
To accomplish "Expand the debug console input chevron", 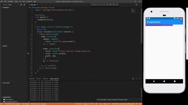I will [x=28, y=102].
